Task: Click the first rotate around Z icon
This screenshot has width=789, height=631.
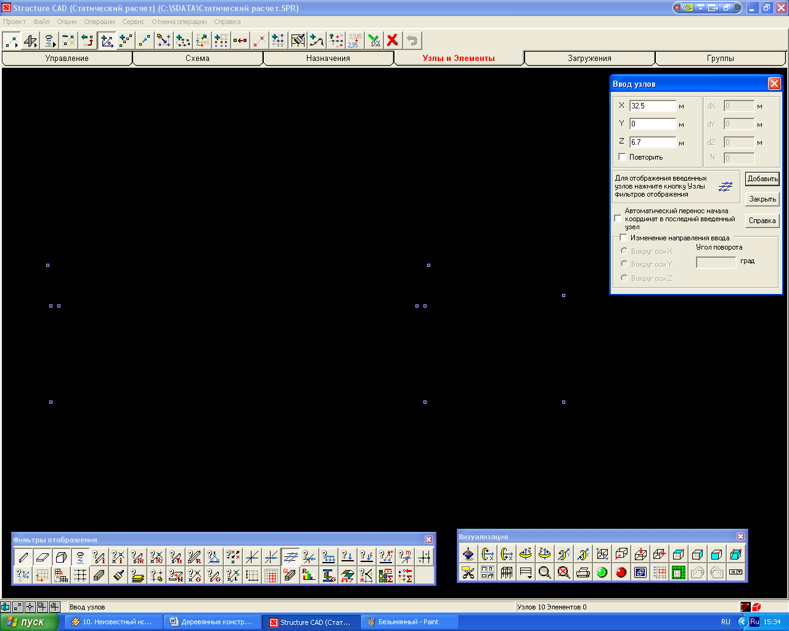Action: [x=525, y=555]
